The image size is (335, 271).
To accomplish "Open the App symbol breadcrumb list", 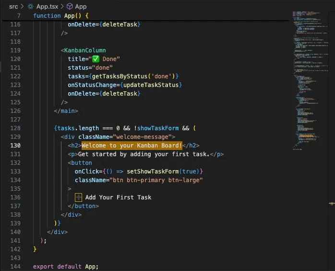I will [81, 6].
